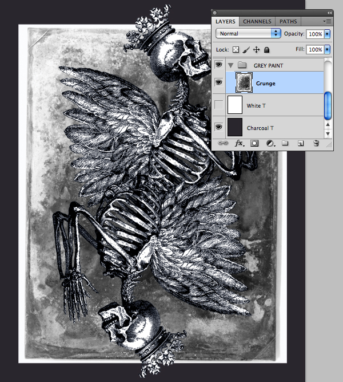
Task: Create a new layer group
Action: [285, 143]
